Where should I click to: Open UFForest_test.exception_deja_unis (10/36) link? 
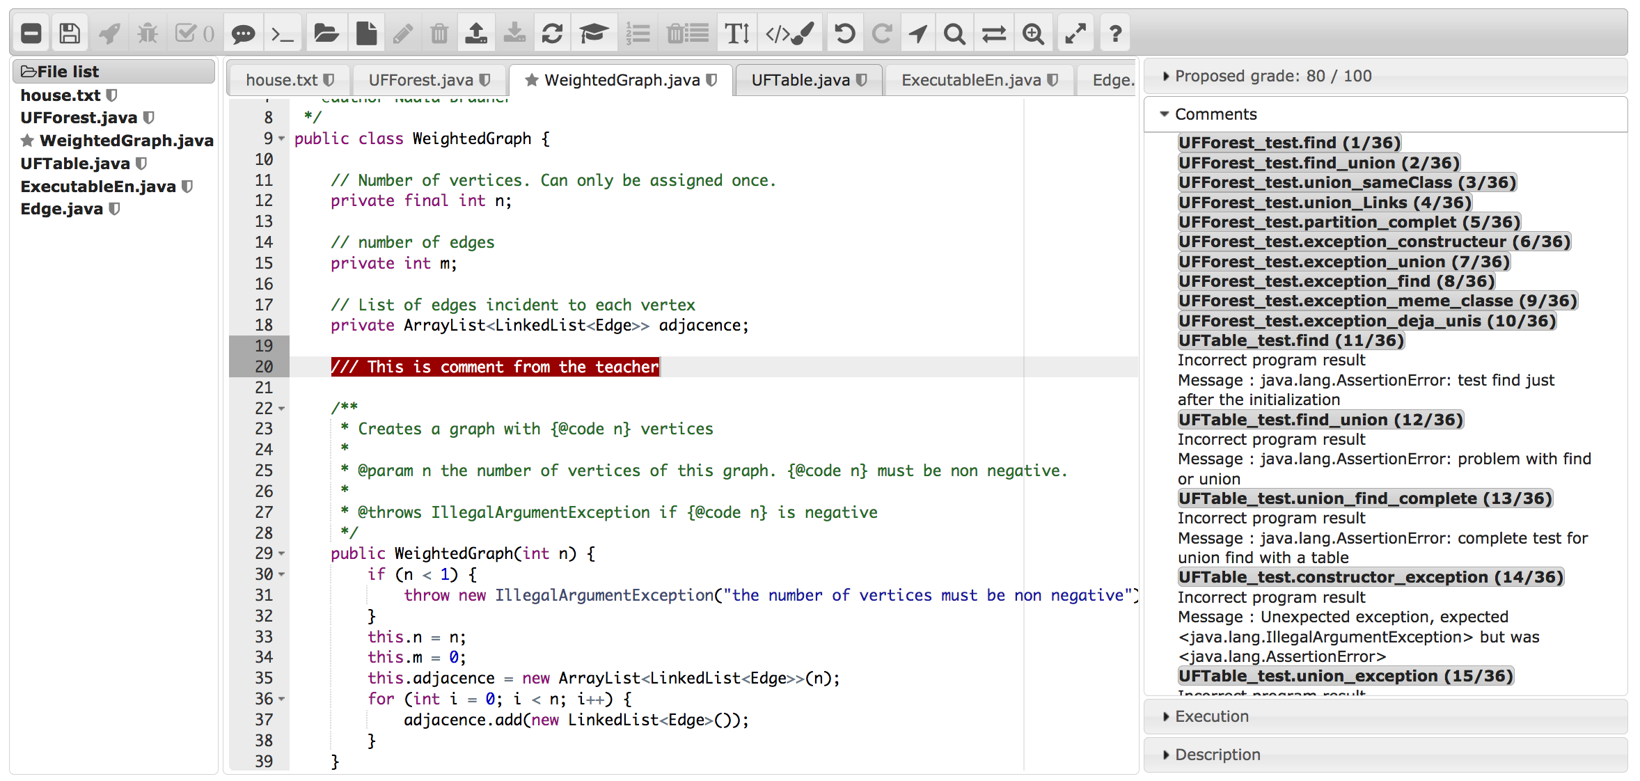1367,321
